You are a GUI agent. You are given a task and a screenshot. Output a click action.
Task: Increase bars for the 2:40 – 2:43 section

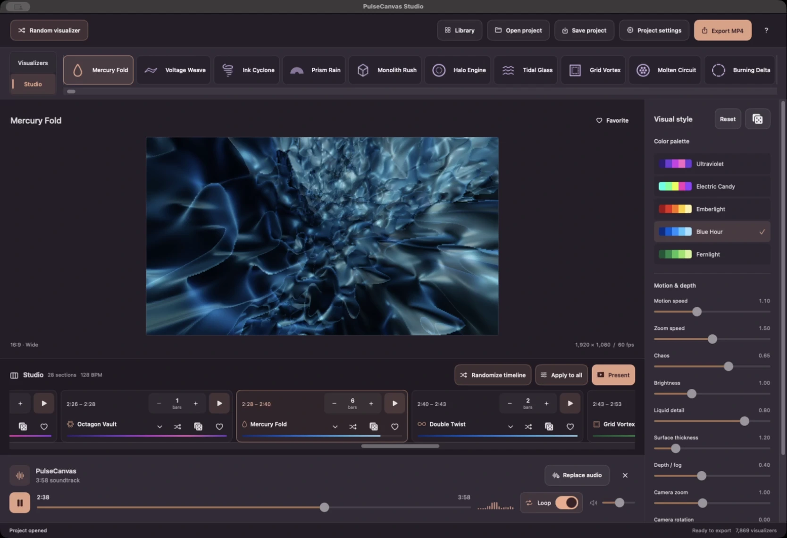(546, 403)
